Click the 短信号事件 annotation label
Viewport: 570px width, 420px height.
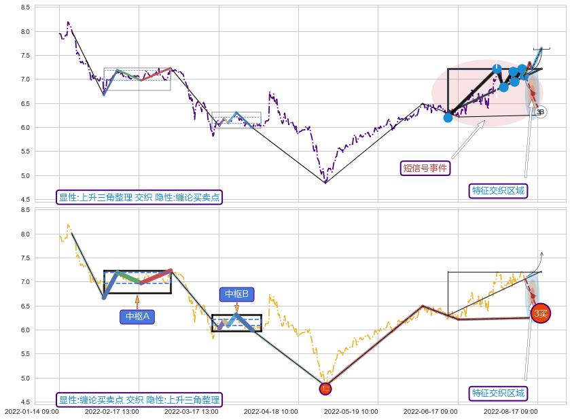tap(425, 168)
